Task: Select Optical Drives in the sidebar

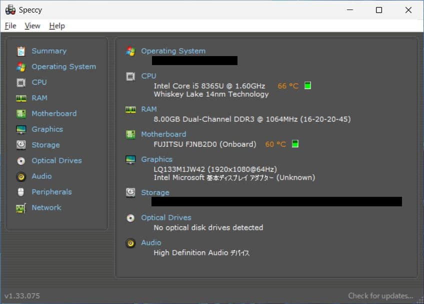Action: [x=57, y=161]
